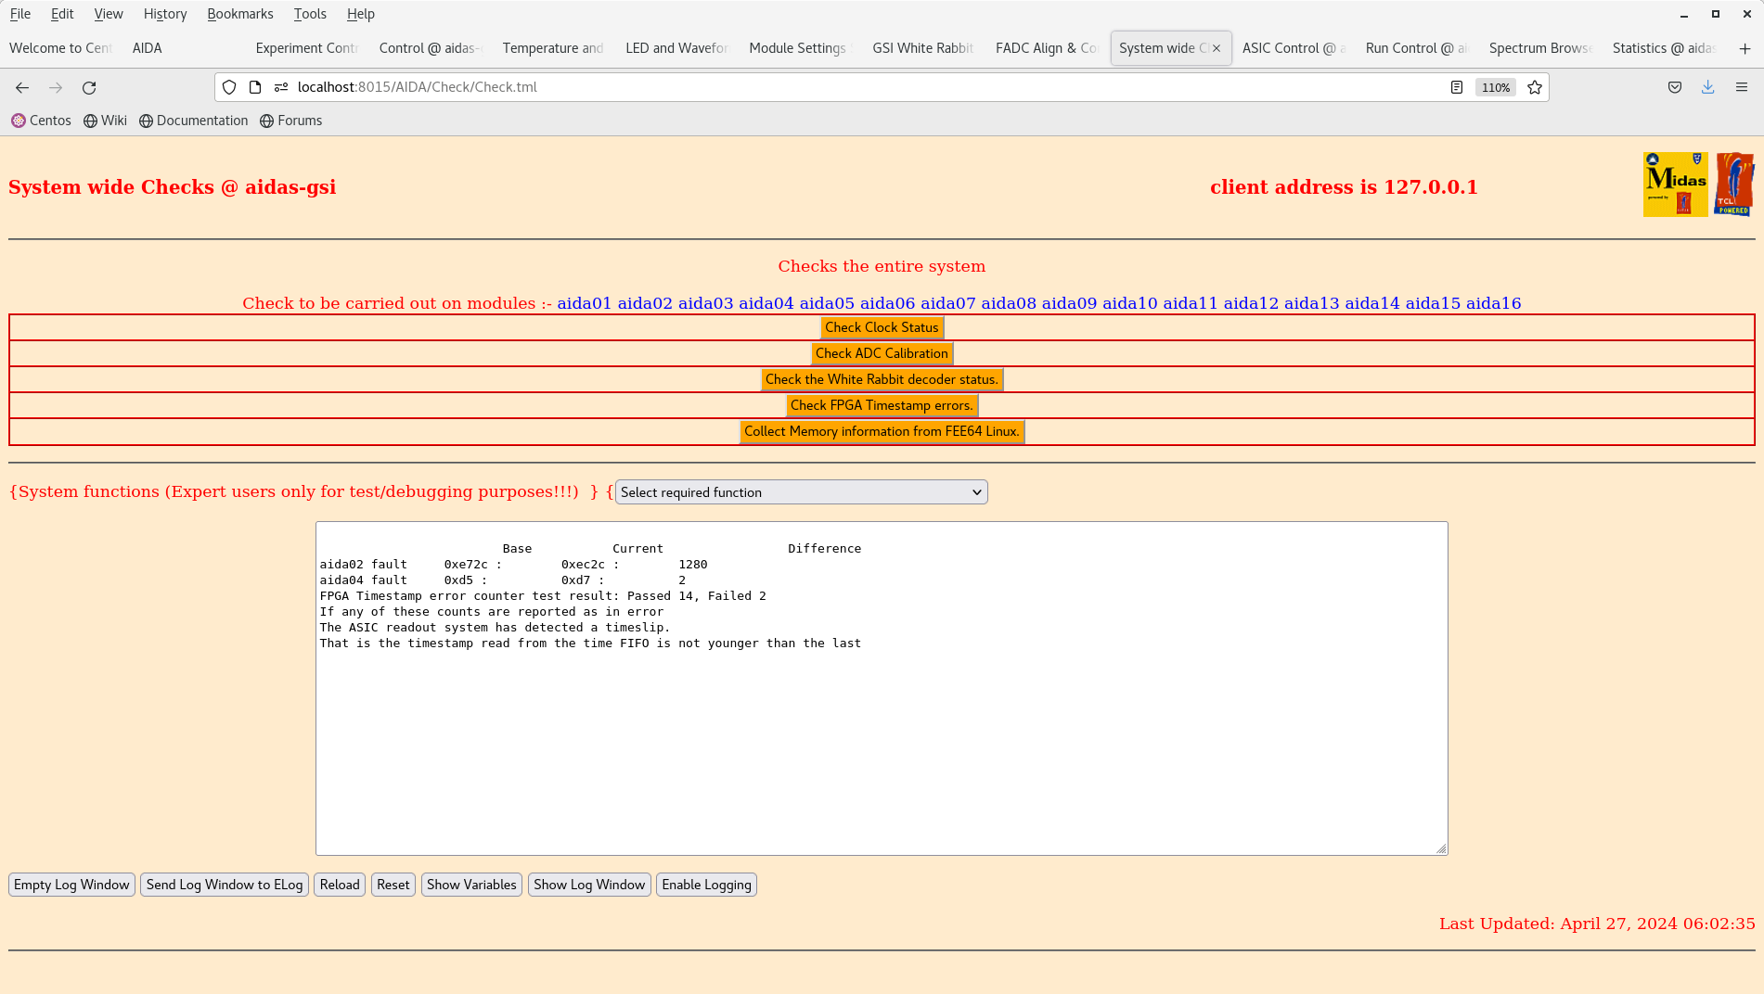Show the page document information icon
Screen dimensions: 1764x994
pyautogui.click(x=255, y=87)
